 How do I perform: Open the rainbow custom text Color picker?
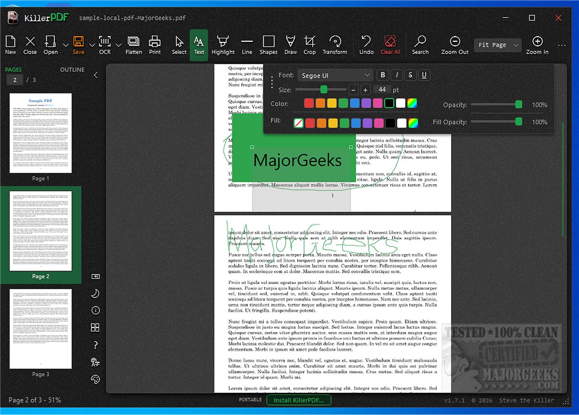pos(412,103)
